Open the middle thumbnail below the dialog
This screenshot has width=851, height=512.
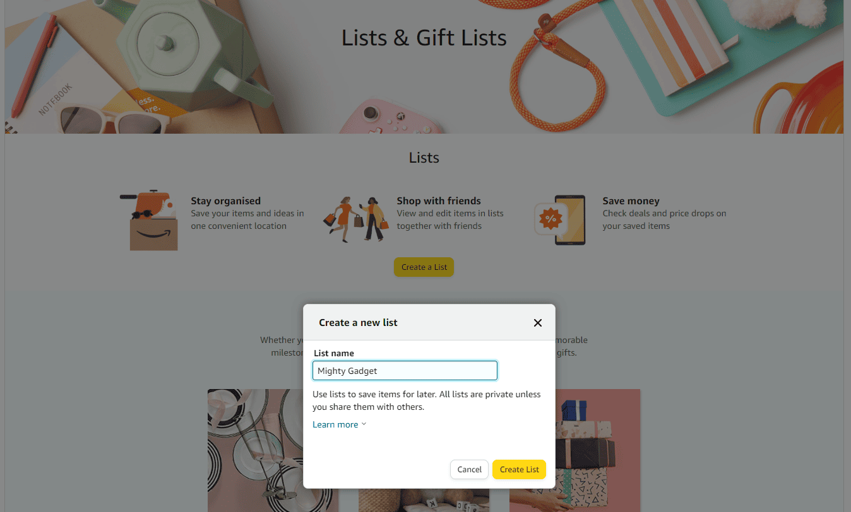tap(424, 499)
